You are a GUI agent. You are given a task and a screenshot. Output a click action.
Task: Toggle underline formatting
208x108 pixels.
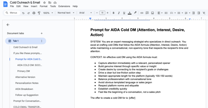[x=124, y=13]
